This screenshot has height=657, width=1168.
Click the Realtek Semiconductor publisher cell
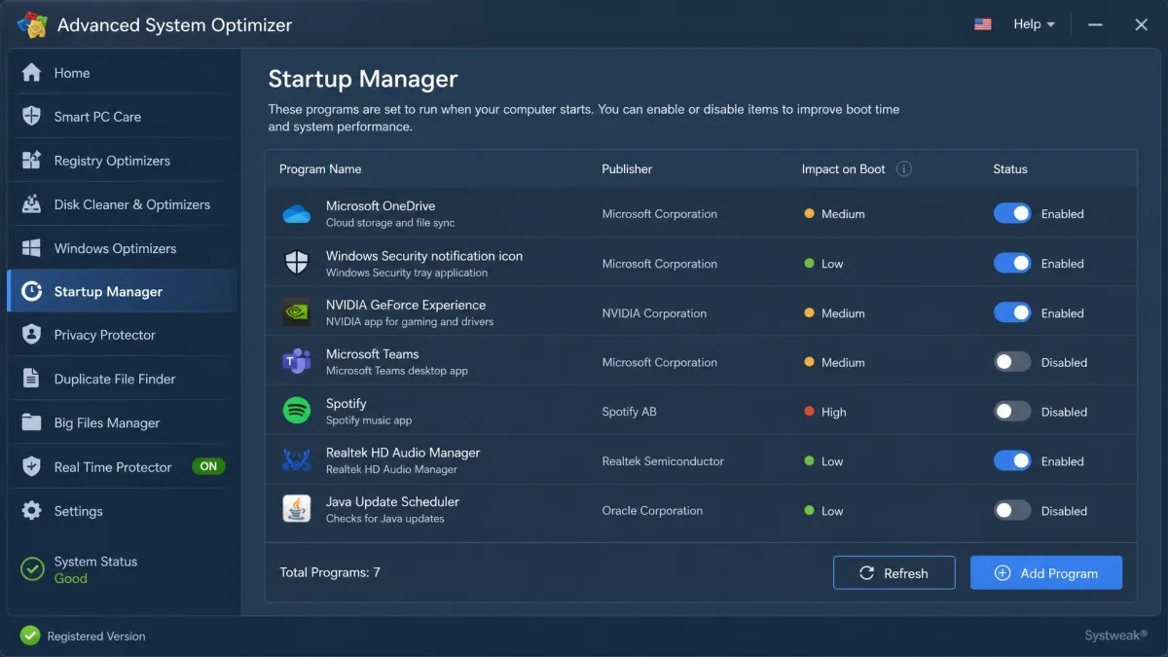coord(663,461)
